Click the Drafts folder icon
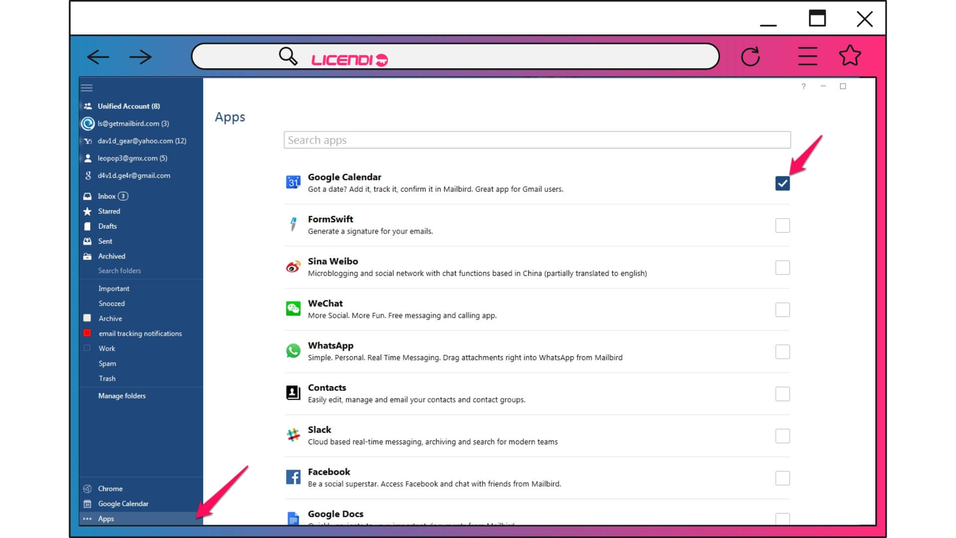 (87, 225)
